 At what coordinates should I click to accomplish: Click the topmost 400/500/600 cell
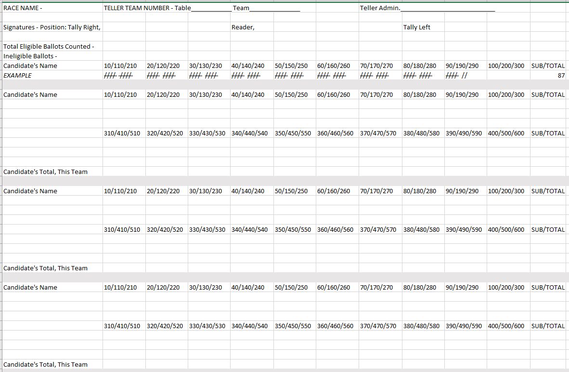(x=506, y=133)
